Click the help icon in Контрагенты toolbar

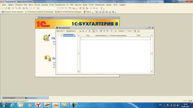pos(139,31)
